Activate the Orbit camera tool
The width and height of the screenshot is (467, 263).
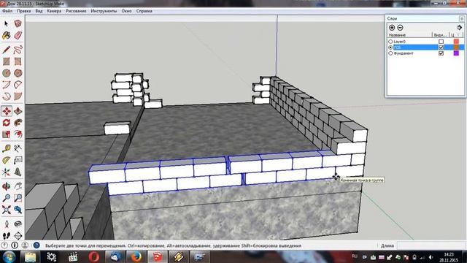[x=7, y=186]
